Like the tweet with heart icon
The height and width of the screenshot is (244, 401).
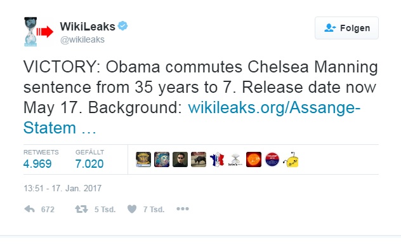point(132,209)
